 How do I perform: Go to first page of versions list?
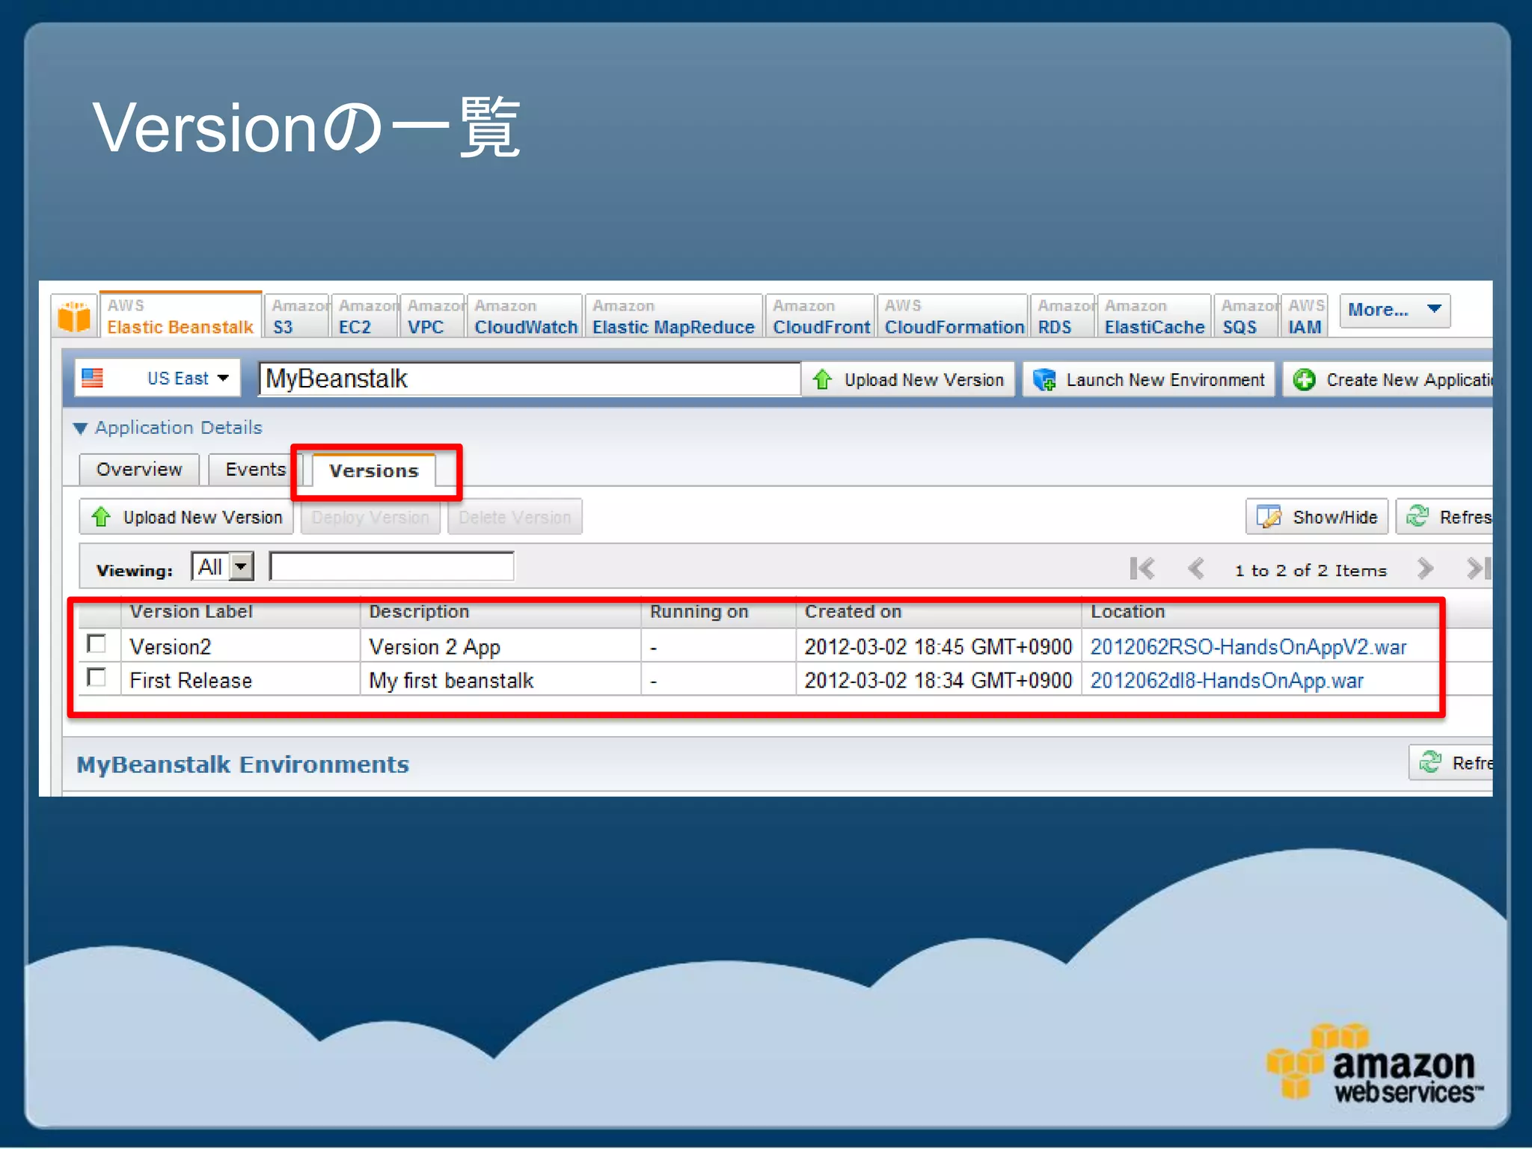[x=1142, y=569]
